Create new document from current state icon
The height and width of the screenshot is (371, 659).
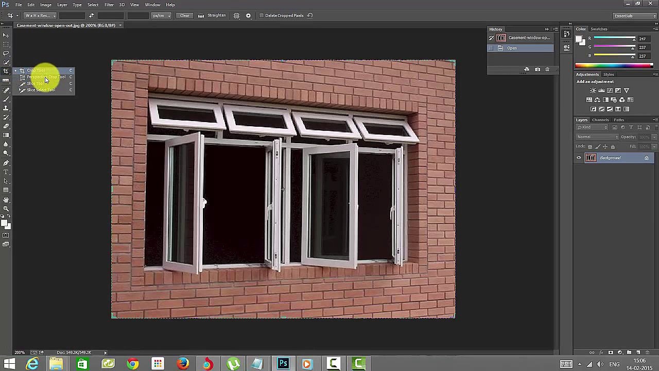527,70
